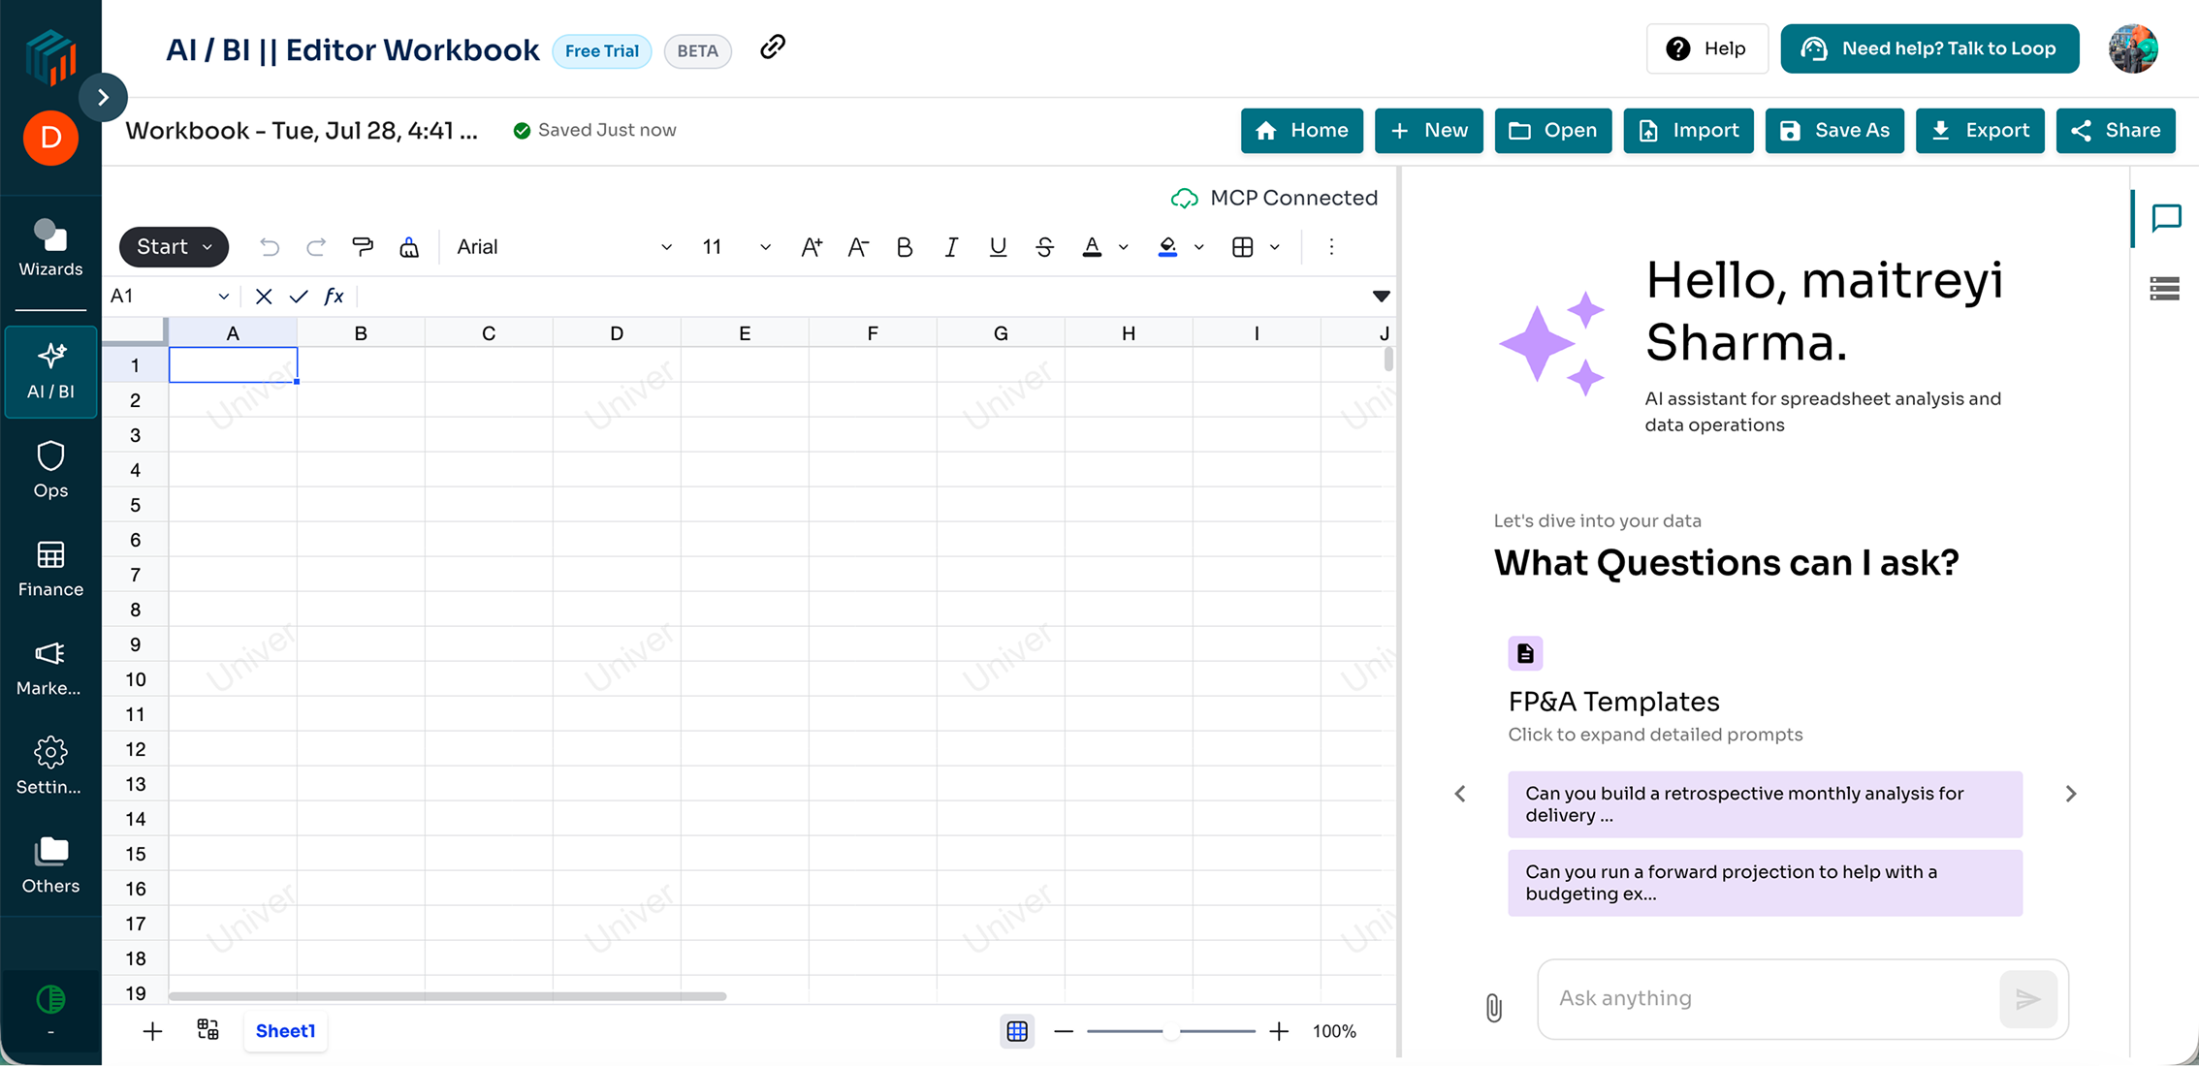The height and width of the screenshot is (1066, 2199).
Task: Open the Others folder section
Action: click(x=50, y=865)
